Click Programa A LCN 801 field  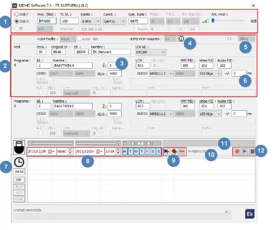[x=142, y=66]
